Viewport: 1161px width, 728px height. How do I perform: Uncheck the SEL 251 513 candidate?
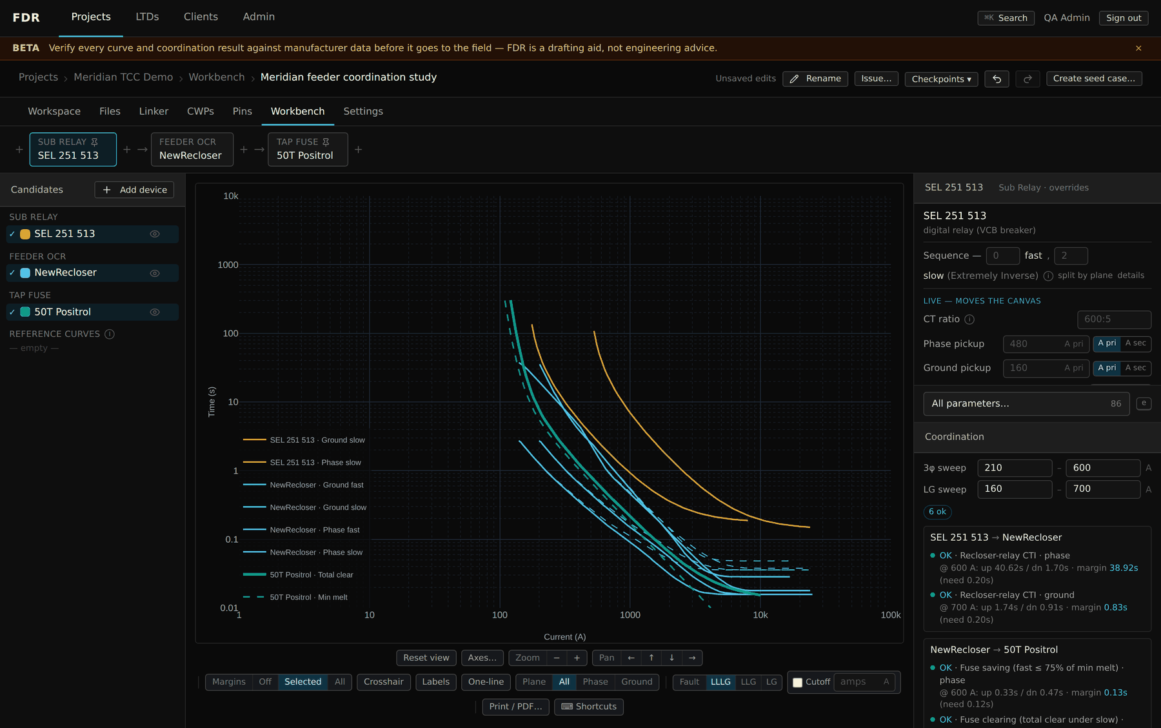12,234
